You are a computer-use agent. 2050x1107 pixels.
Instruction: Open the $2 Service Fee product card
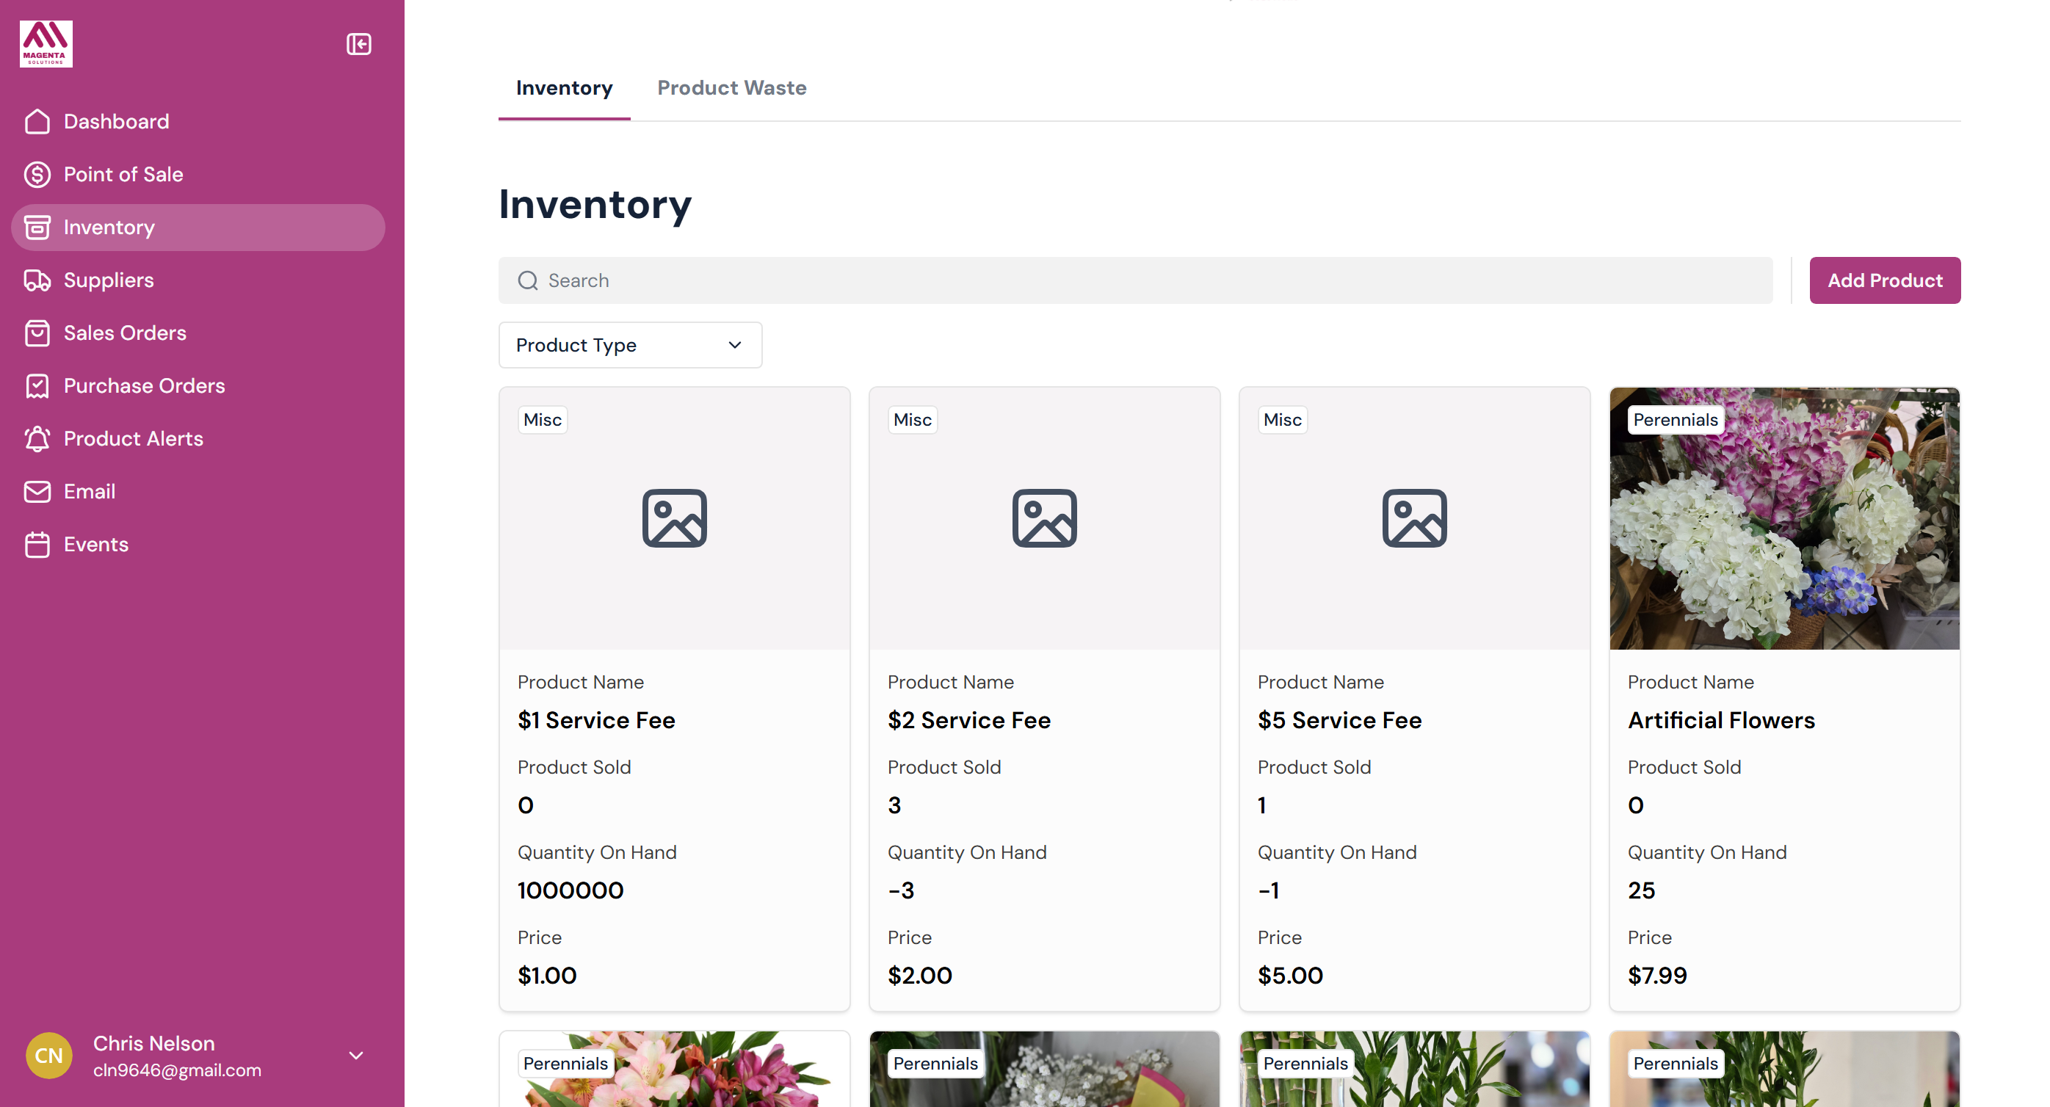[x=1043, y=699]
